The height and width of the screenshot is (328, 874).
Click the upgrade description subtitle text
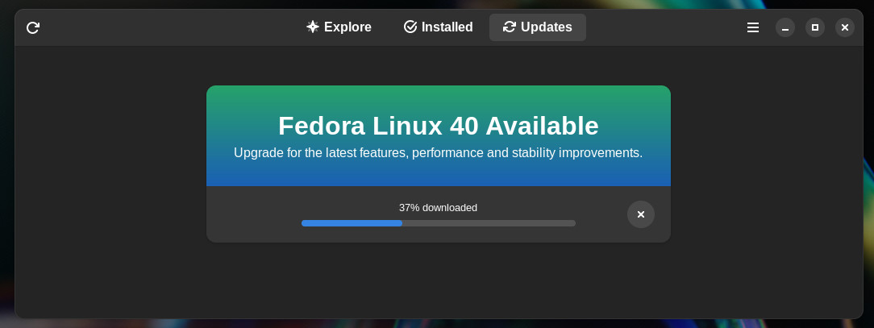point(438,152)
